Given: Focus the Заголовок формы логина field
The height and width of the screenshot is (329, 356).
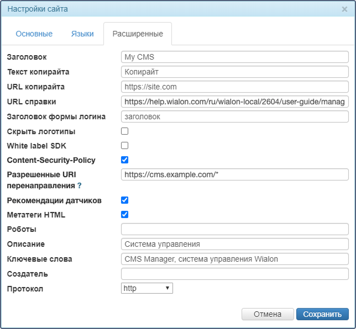Looking at the screenshot, I should point(234,116).
